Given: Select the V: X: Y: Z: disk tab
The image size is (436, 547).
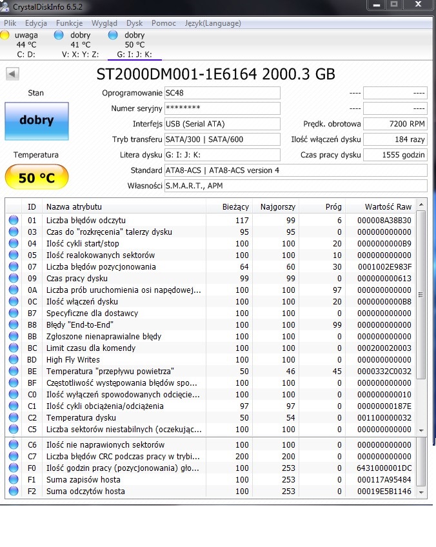Looking at the screenshot, I should [80, 45].
